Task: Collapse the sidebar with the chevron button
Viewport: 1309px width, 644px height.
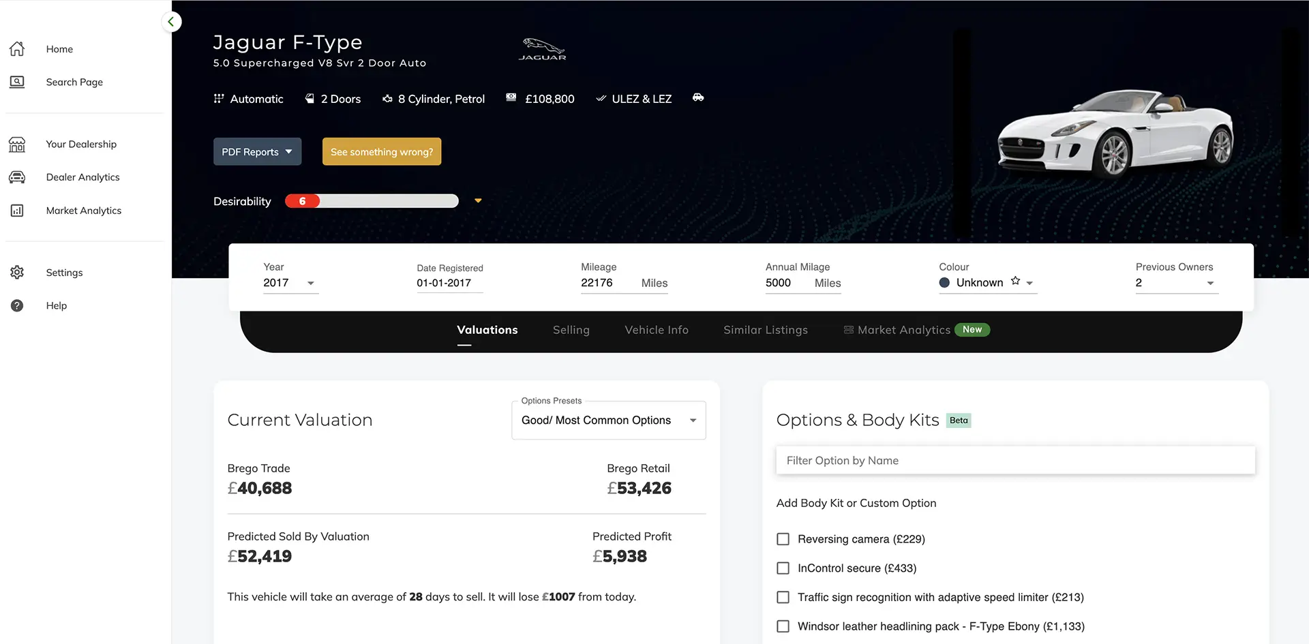Action: point(171,22)
